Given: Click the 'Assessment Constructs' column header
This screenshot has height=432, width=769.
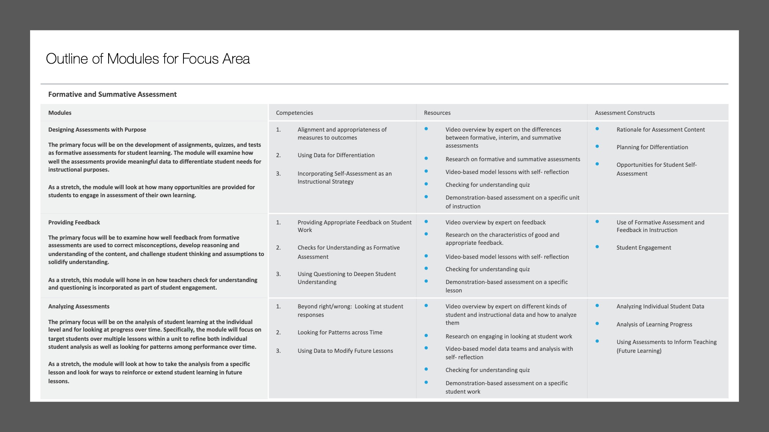Looking at the screenshot, I should (624, 113).
